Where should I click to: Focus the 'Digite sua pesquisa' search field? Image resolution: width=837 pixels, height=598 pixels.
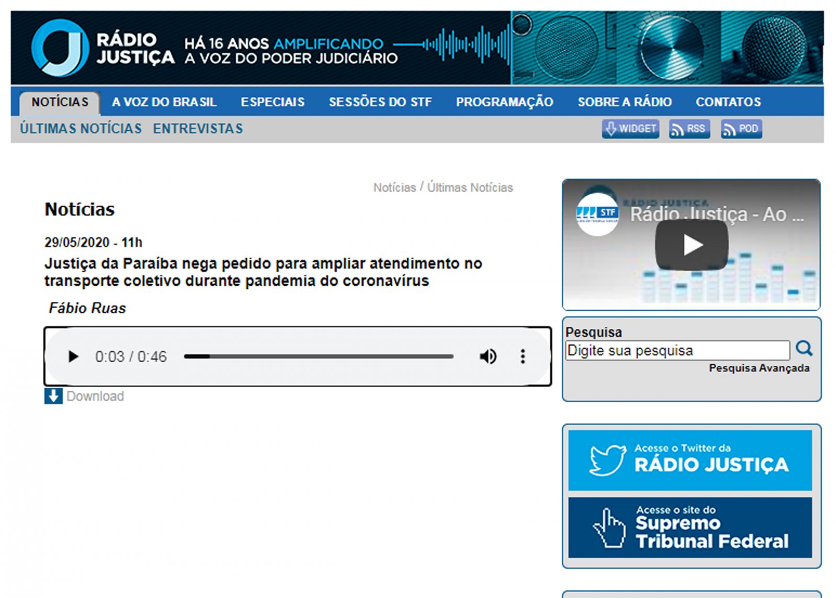[x=677, y=351]
